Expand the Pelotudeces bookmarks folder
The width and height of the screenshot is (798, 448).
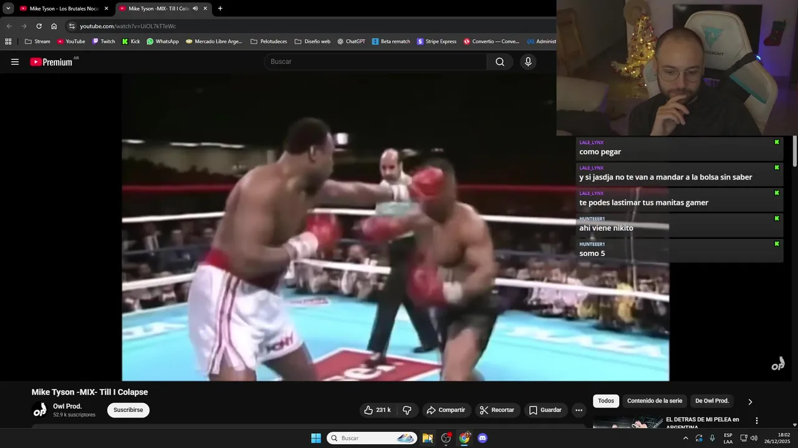269,42
